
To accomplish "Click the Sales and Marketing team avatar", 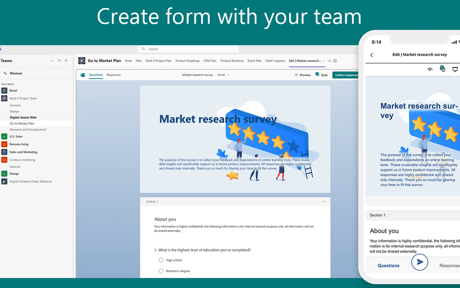I will tap(4, 152).
